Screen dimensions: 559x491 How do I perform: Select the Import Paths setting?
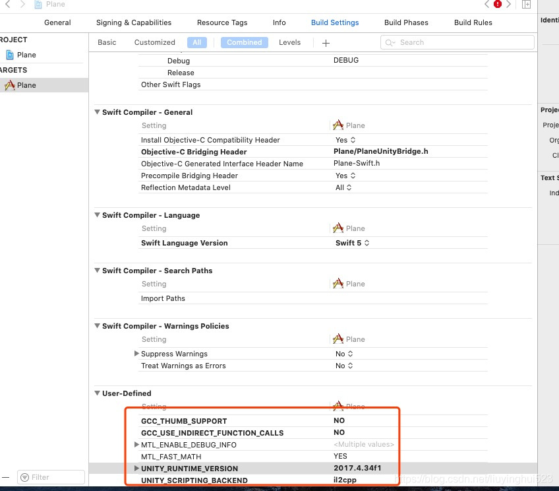pyautogui.click(x=163, y=298)
